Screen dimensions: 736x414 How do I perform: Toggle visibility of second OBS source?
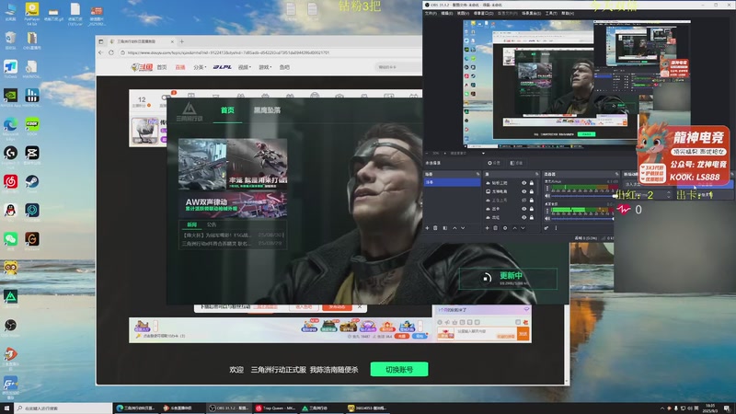(x=523, y=191)
